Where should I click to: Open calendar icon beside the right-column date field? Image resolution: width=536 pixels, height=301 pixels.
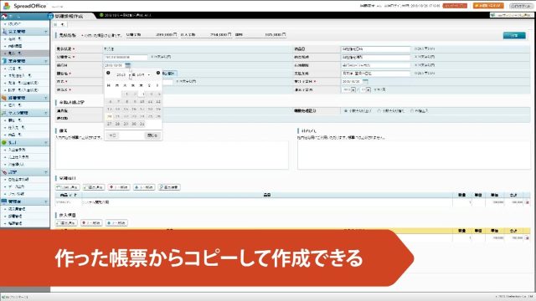pyautogui.click(x=365, y=81)
